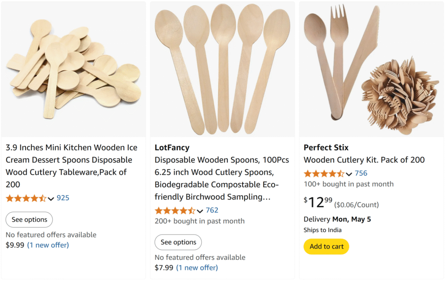This screenshot has width=445, height=281.
Task: Add Perfect Stix cutlery kit to cart
Action: 326,247
